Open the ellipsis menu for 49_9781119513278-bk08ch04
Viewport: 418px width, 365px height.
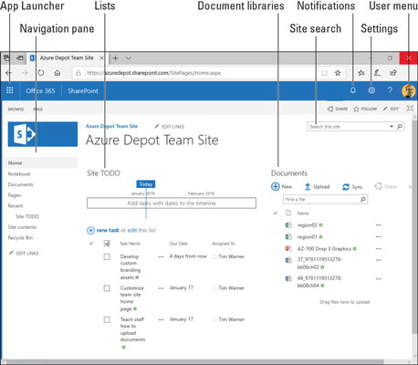pyautogui.click(x=379, y=278)
